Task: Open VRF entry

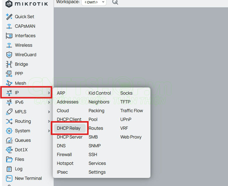Action: click(x=124, y=128)
